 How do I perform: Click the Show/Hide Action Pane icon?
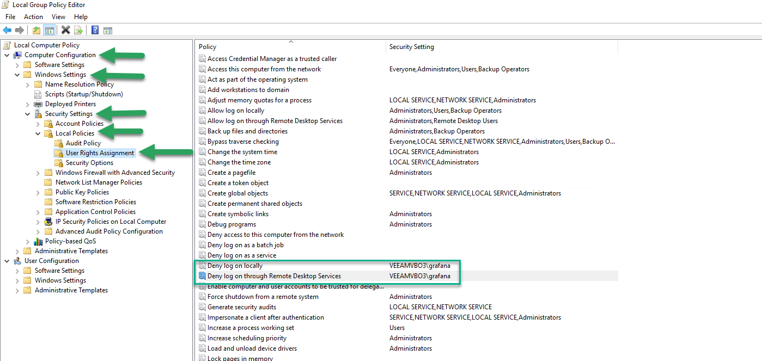pyautogui.click(x=108, y=30)
